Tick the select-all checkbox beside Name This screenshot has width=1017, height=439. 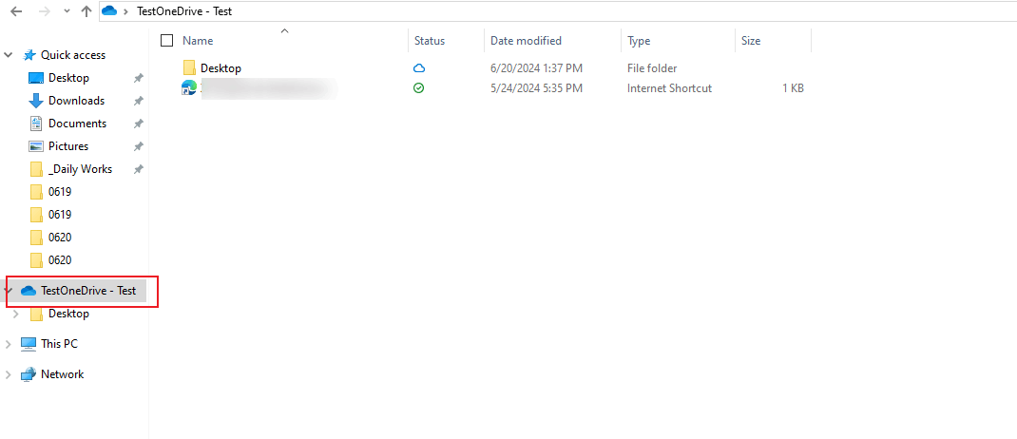pos(166,40)
